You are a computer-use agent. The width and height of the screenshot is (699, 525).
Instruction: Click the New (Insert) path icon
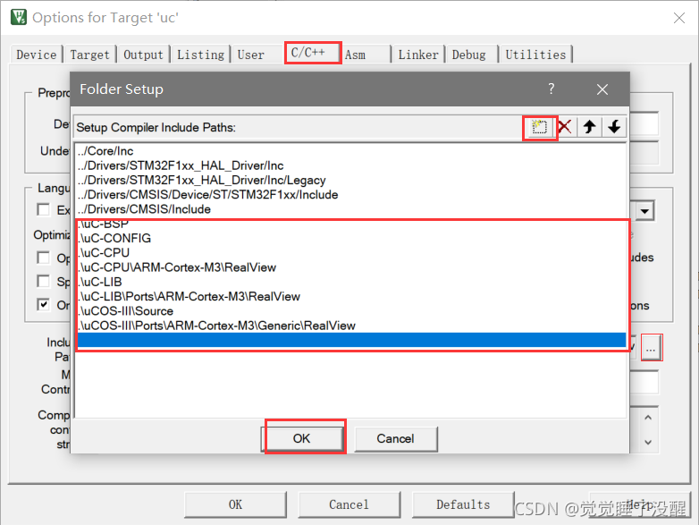(539, 128)
